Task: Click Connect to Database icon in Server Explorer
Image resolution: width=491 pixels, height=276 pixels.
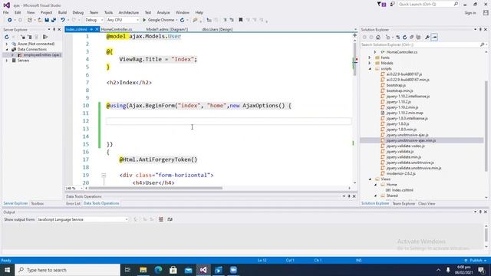Action: 23,37
